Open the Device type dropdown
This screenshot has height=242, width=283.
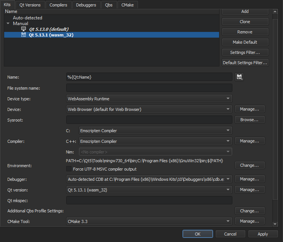pos(149,99)
